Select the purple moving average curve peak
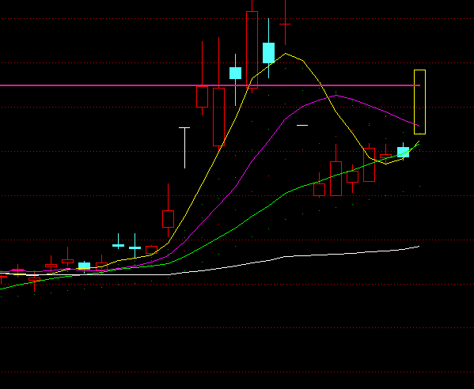Screen dimensions: 474x389 tap(336, 96)
